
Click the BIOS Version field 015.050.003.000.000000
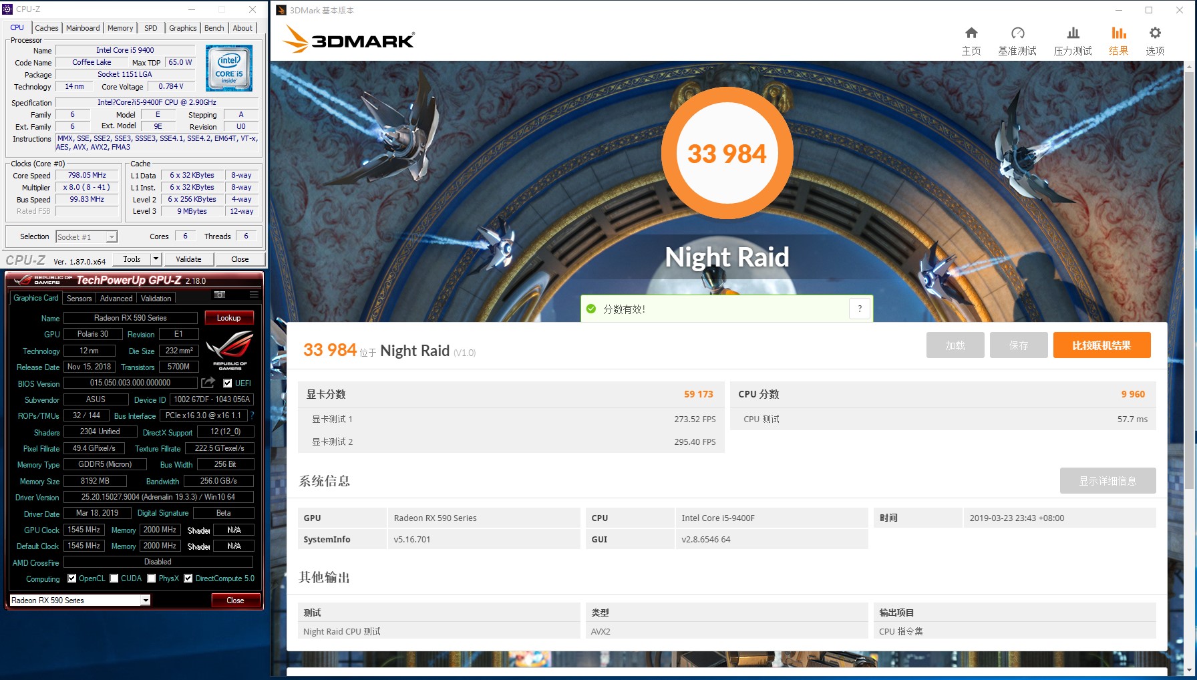click(x=130, y=383)
